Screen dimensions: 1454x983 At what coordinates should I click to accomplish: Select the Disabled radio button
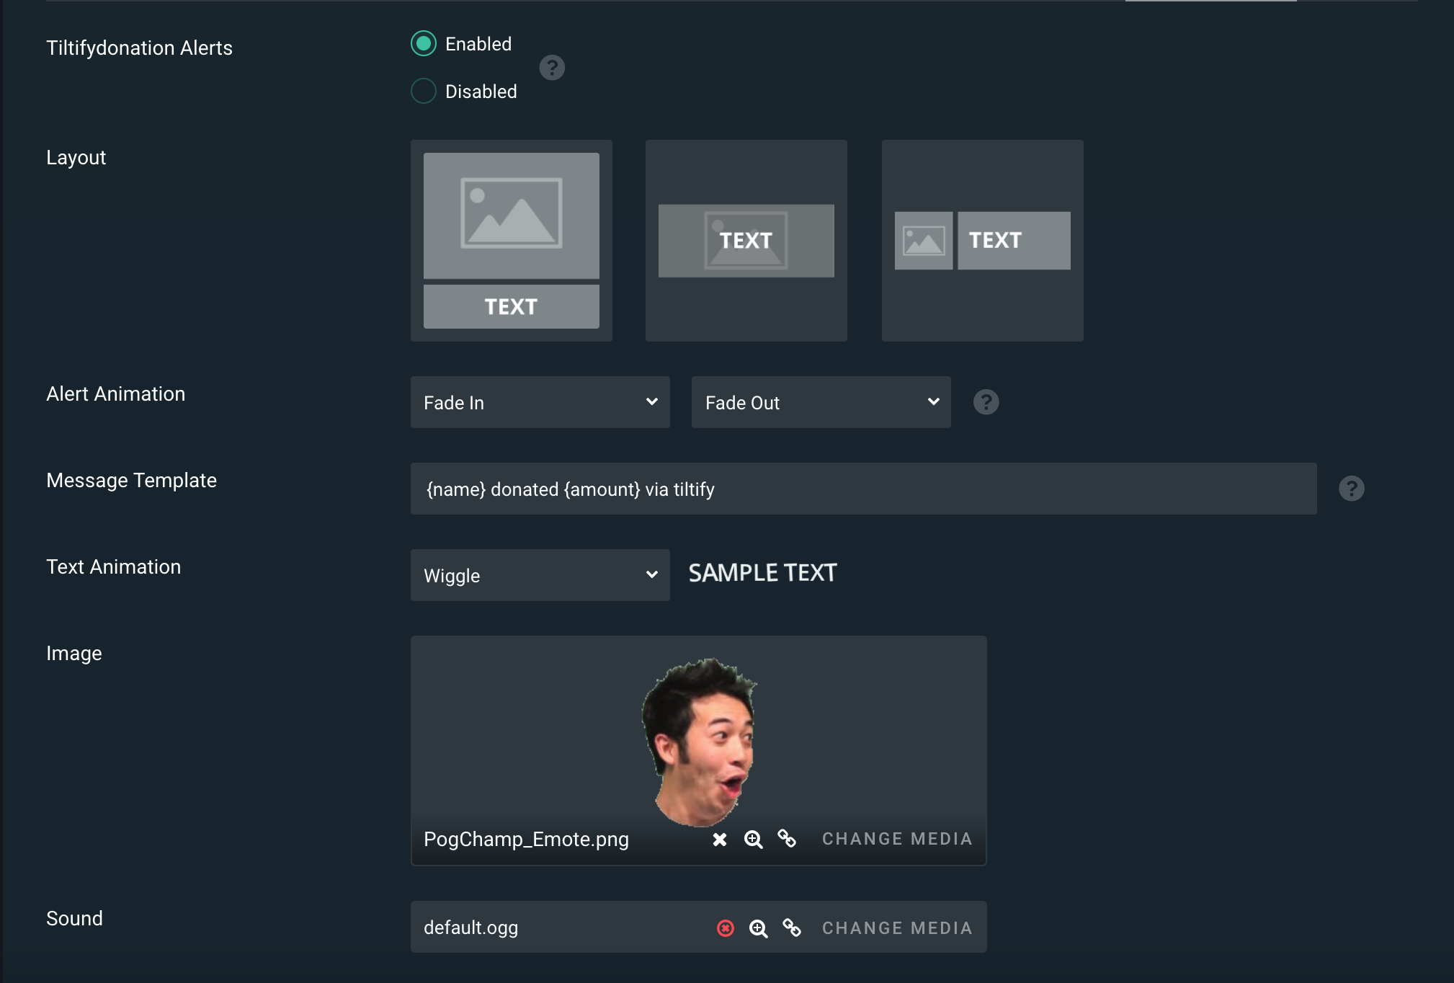424,92
